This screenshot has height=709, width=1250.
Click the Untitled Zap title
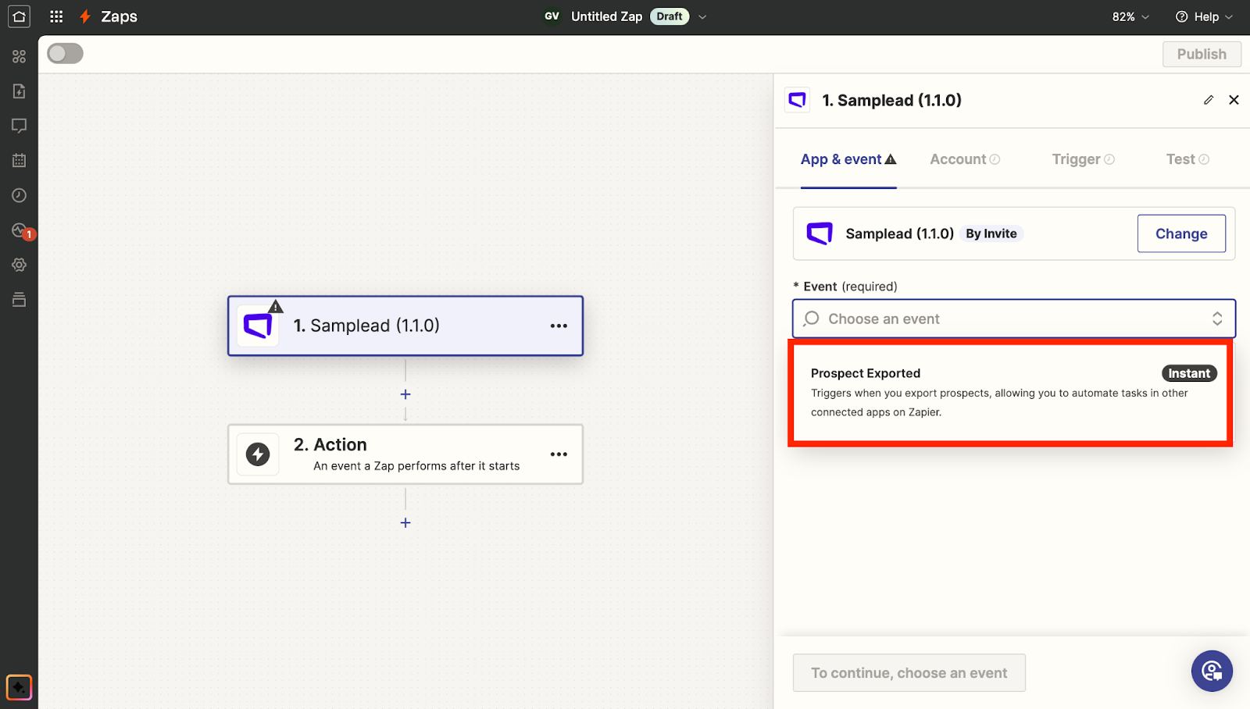point(607,16)
